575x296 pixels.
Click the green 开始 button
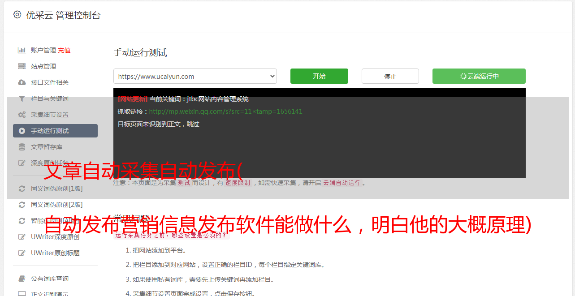(x=319, y=76)
